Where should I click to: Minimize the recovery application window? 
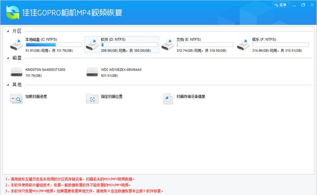pos(294,5)
